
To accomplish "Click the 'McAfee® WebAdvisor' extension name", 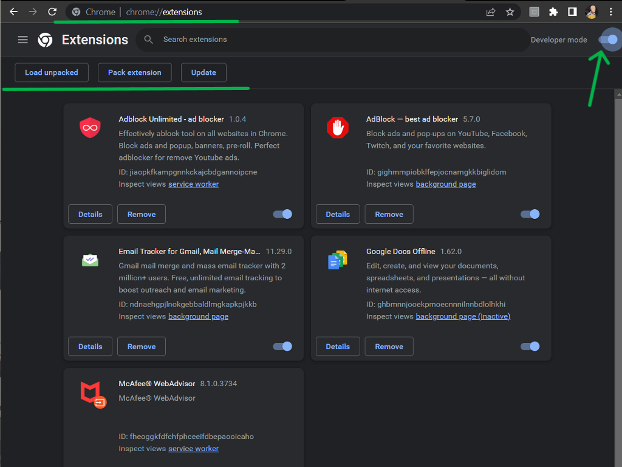I will point(157,384).
